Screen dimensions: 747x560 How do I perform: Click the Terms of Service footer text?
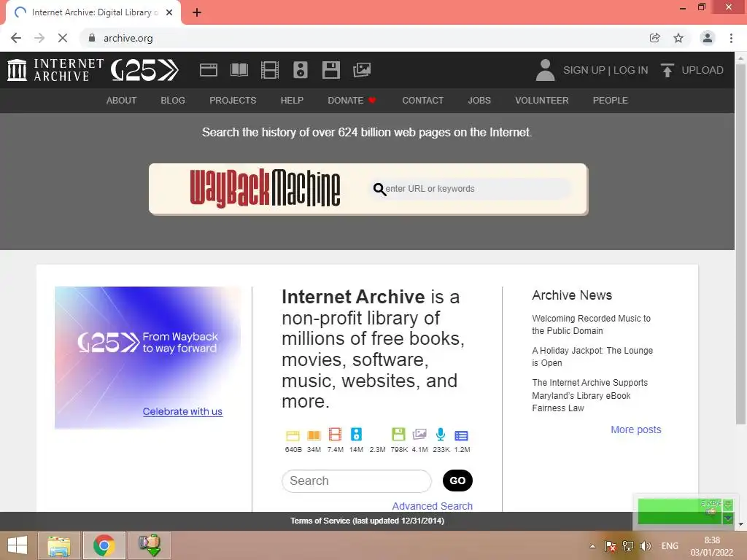pos(368,521)
